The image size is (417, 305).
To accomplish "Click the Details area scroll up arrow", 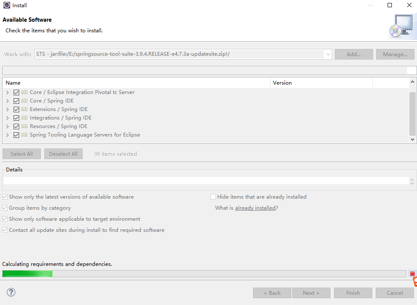I will click(412, 179).
